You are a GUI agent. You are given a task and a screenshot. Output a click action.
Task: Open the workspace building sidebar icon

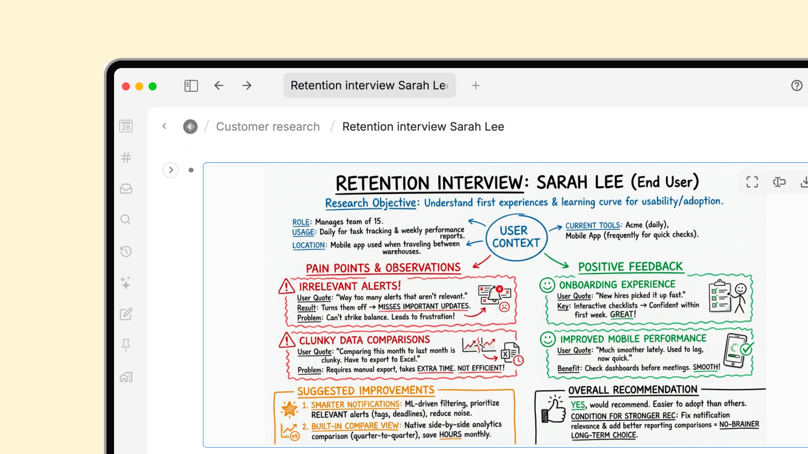(126, 377)
